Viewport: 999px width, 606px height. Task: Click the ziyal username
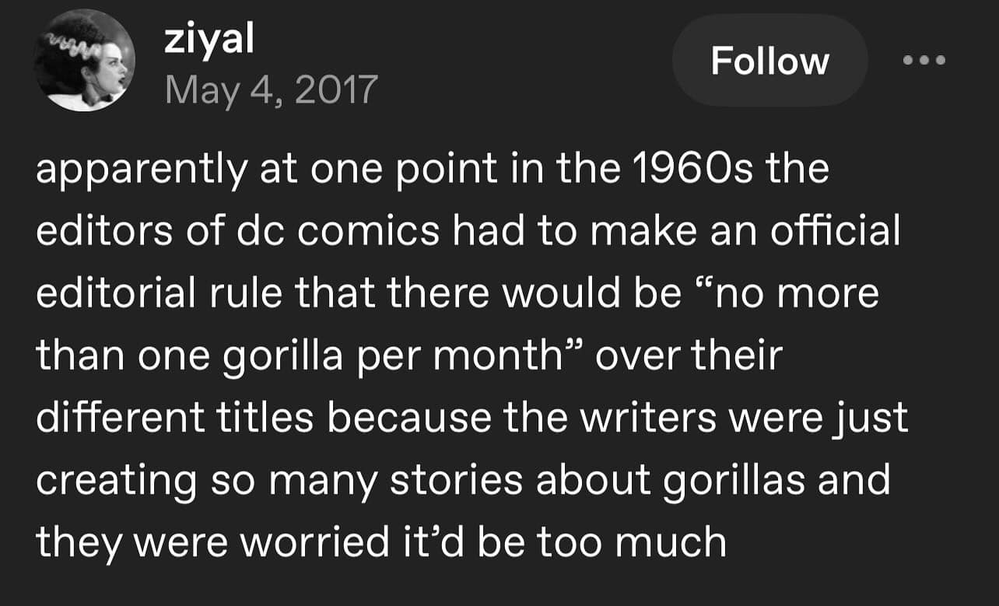(209, 39)
